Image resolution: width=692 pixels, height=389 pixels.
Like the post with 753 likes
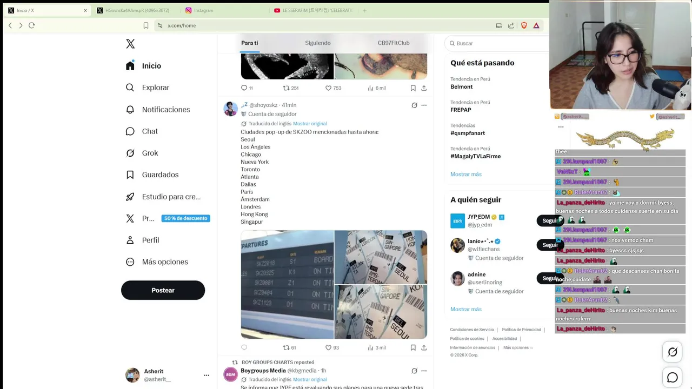(333, 88)
